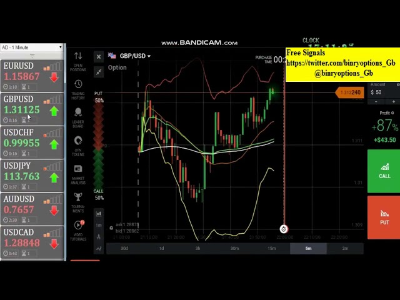
Task: Select the EURUSD signal tile
Action: 32,76
